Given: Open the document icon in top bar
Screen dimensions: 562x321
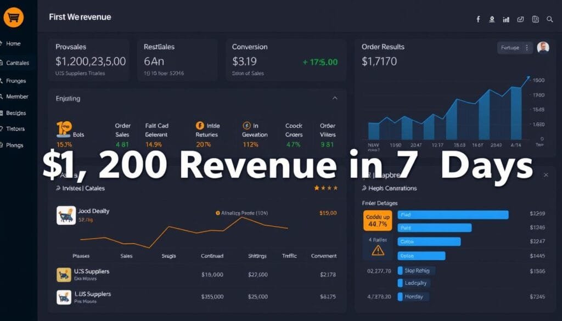Looking at the screenshot, I should (535, 19).
